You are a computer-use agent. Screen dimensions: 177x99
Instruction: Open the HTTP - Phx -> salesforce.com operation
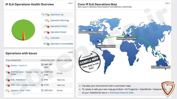tap(23, 85)
